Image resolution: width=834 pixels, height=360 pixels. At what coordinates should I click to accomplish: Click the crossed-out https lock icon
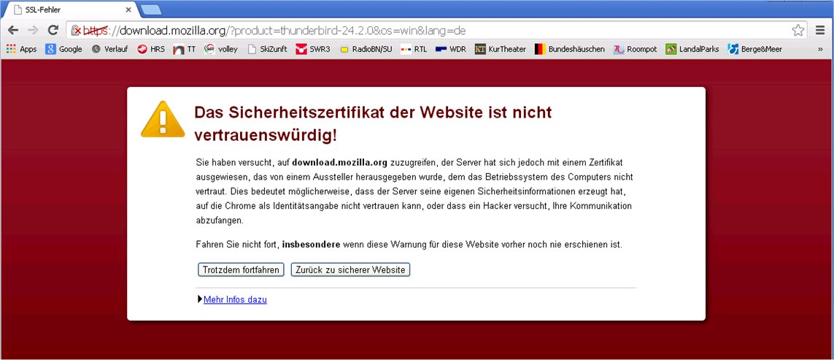76,31
